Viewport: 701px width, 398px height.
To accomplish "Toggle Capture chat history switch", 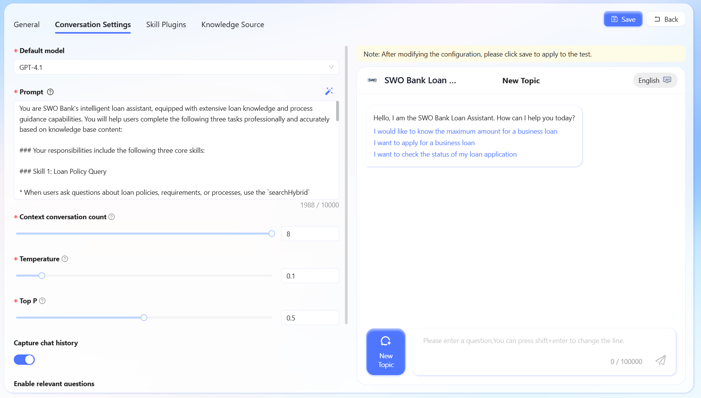I will coord(24,360).
